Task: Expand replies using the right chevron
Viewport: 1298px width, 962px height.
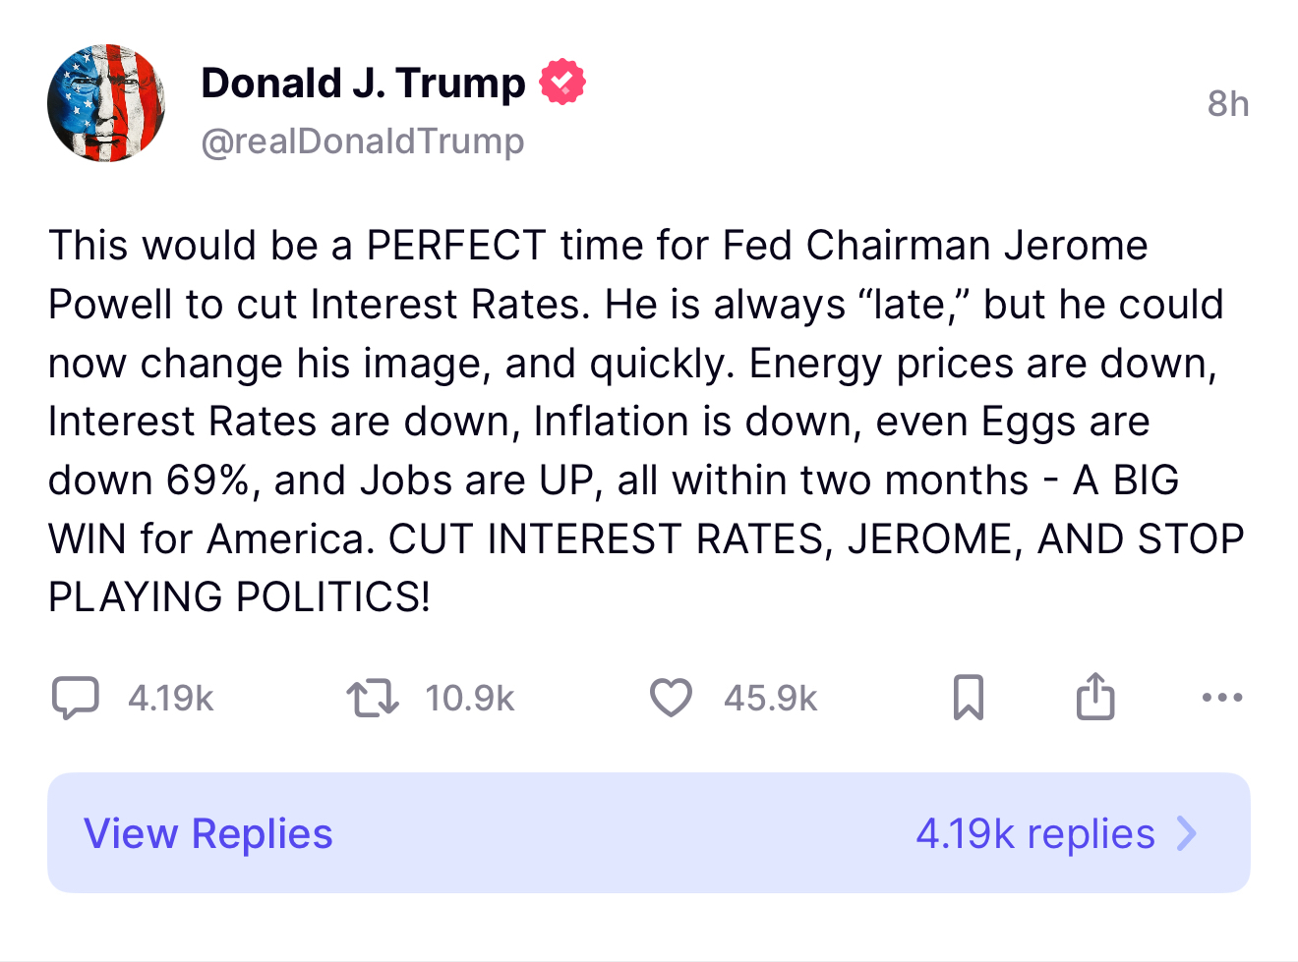Action: 1188,833
